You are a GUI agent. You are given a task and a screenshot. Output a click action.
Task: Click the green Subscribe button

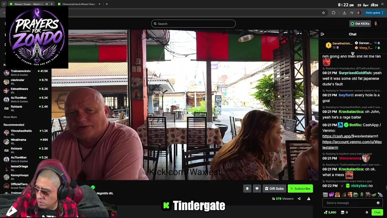tap(300, 189)
